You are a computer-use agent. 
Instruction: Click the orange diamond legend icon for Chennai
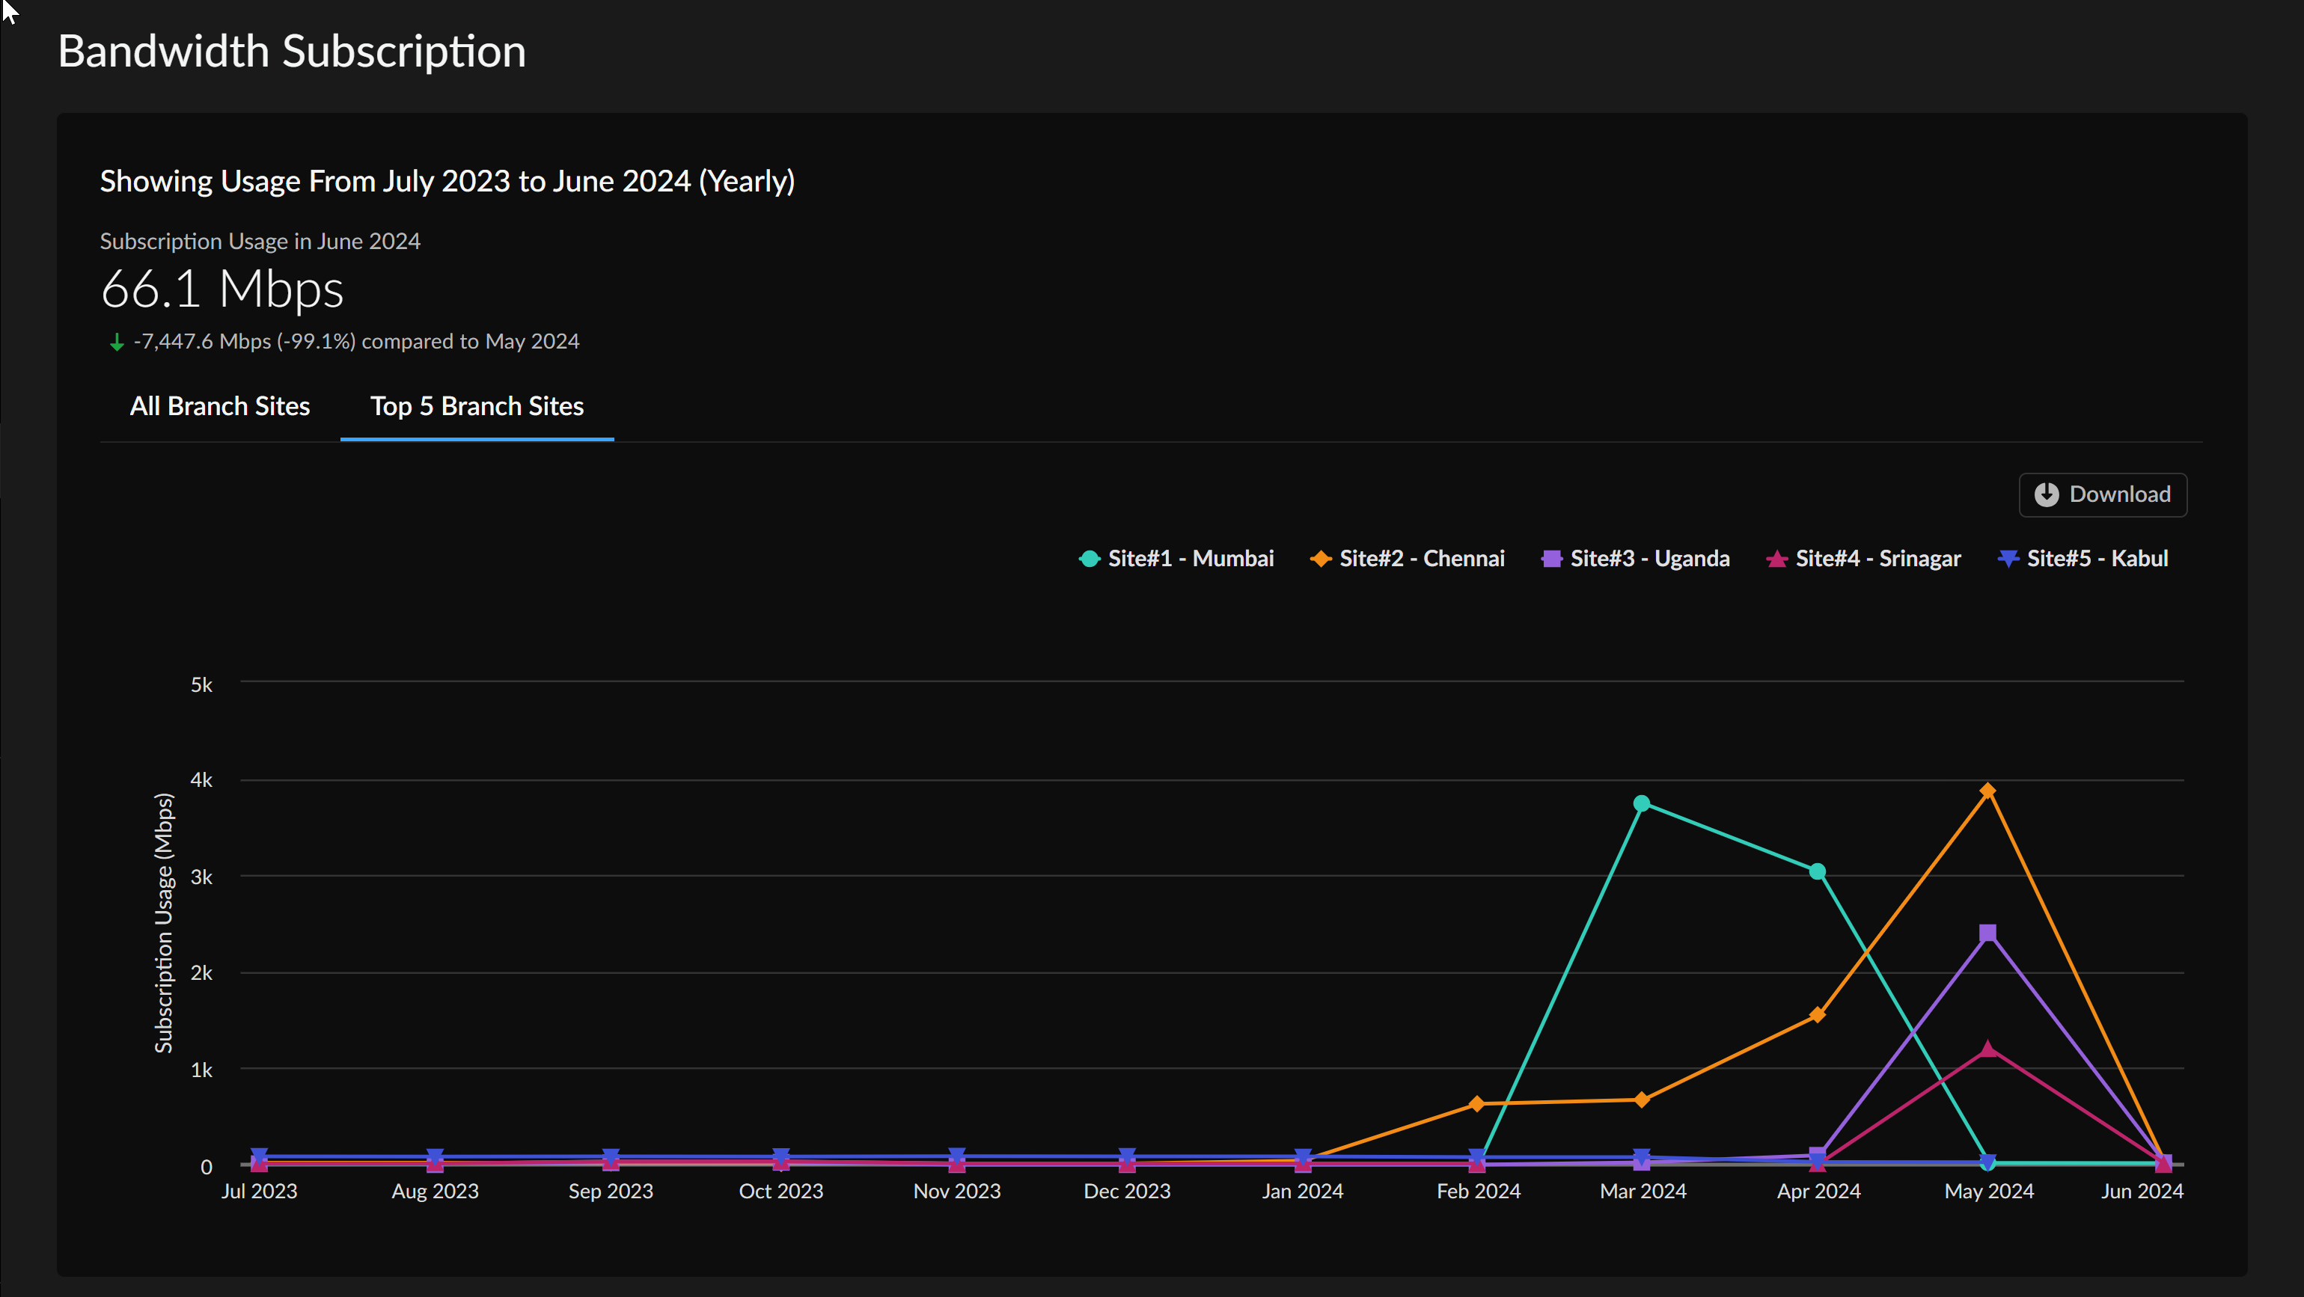[1320, 559]
